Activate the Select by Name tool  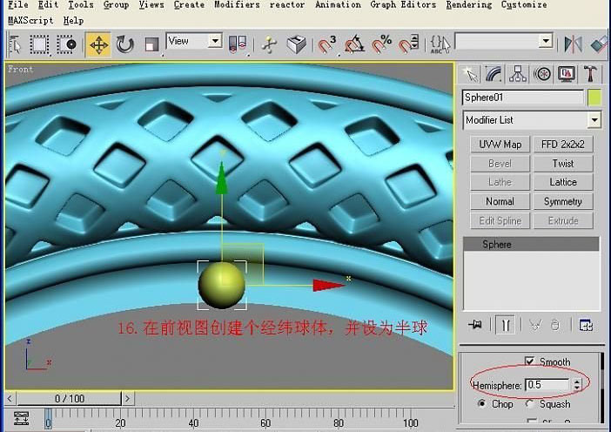coord(16,44)
